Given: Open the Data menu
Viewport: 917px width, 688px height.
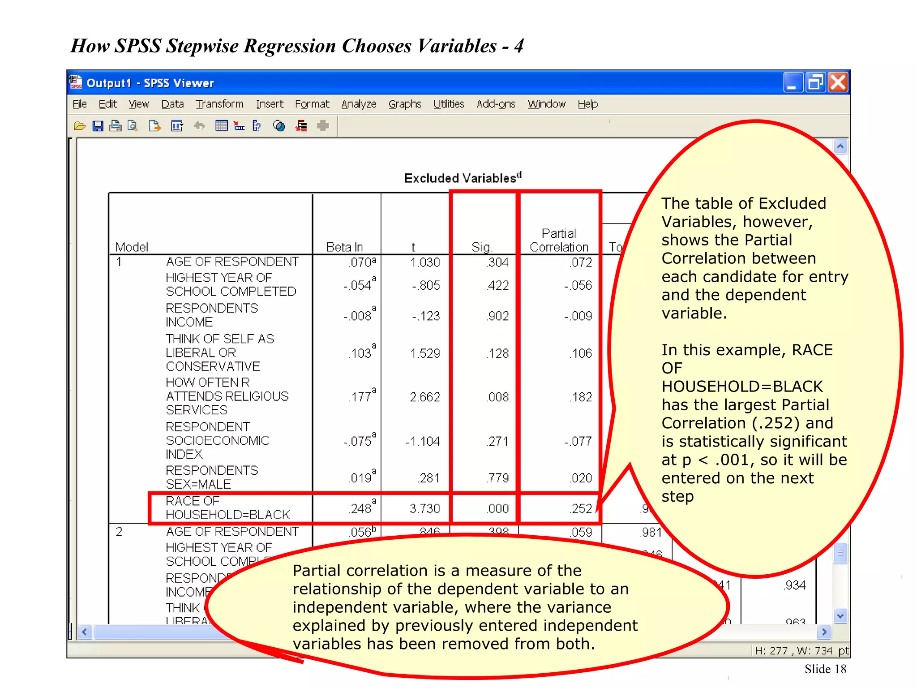Looking at the screenshot, I should click(x=173, y=104).
